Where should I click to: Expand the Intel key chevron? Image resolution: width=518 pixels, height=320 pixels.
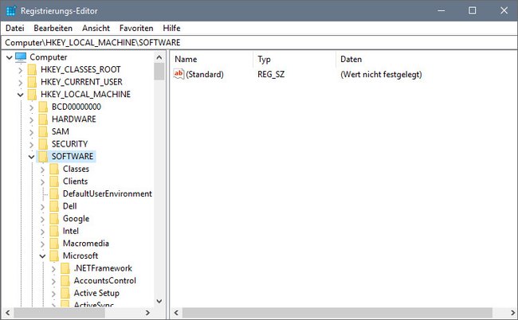[x=42, y=232]
